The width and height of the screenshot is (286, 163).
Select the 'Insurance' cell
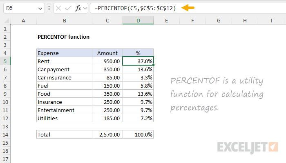[x=65, y=102]
